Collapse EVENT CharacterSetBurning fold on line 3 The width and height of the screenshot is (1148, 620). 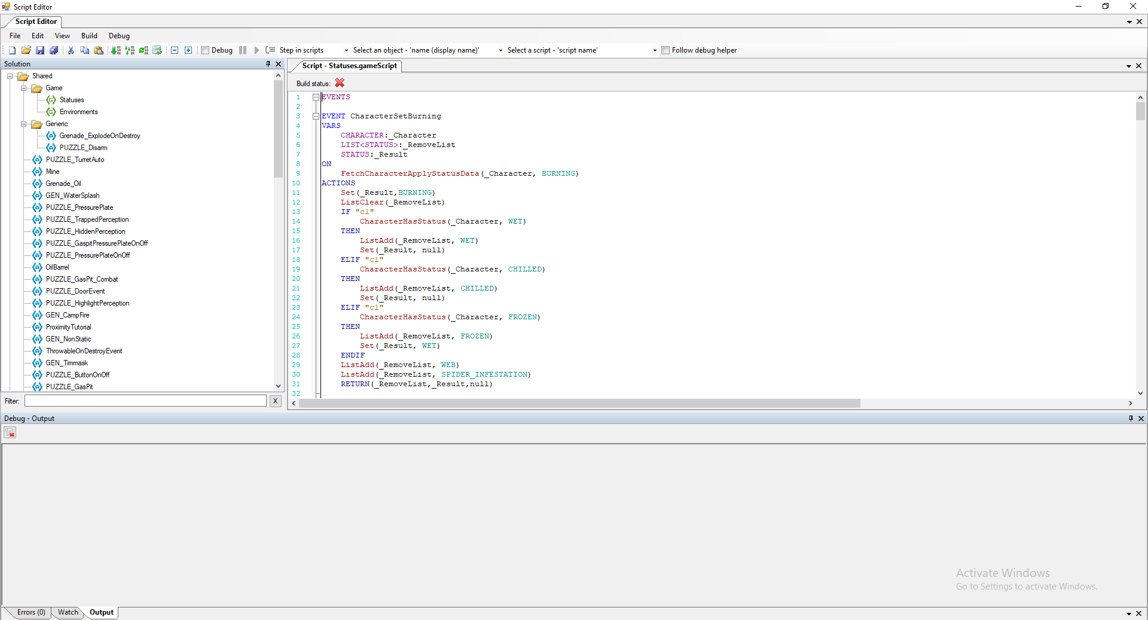click(x=316, y=116)
